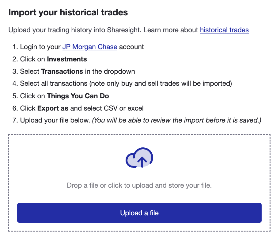280x242 pixels.
Task: Click the bold Investments label
Action: tap(67, 59)
